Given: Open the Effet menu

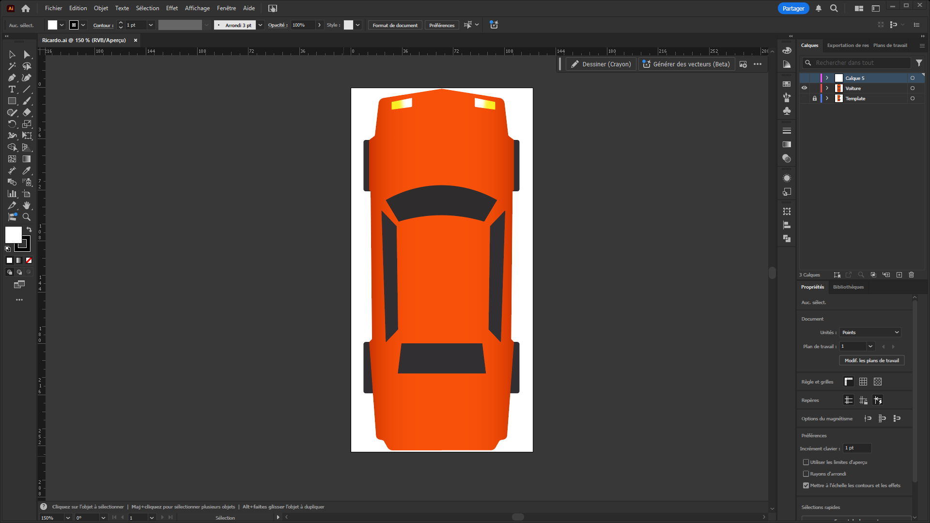Looking at the screenshot, I should pos(171,8).
